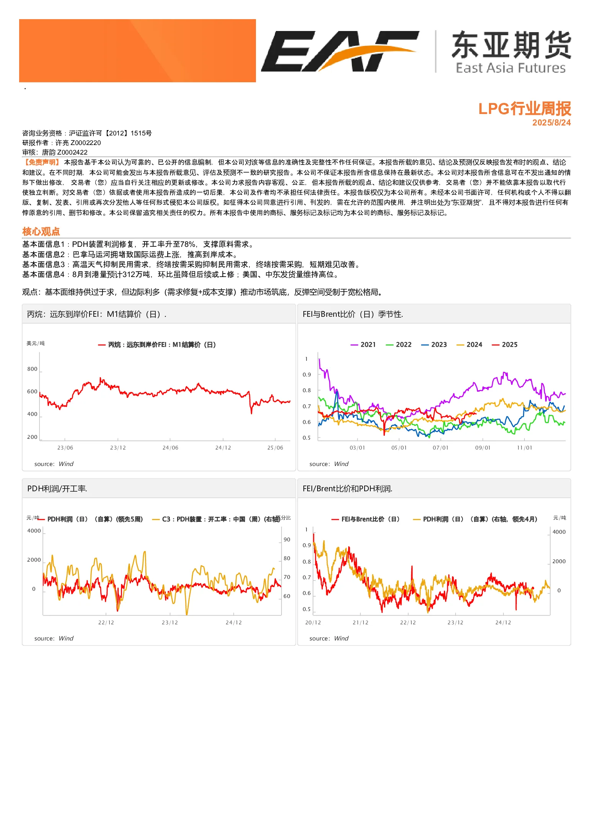Click the orange banner block in header

click(x=137, y=51)
